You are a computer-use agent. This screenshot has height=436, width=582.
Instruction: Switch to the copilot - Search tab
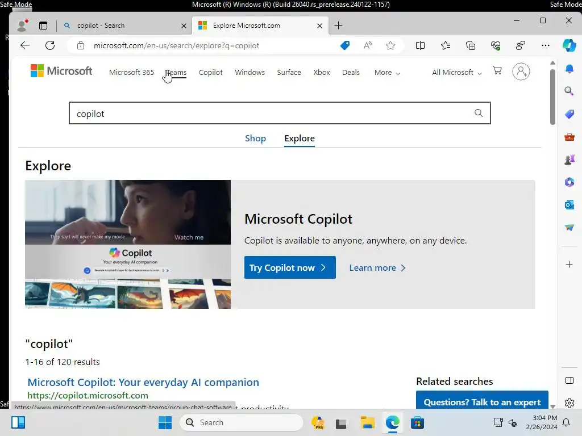click(x=124, y=25)
